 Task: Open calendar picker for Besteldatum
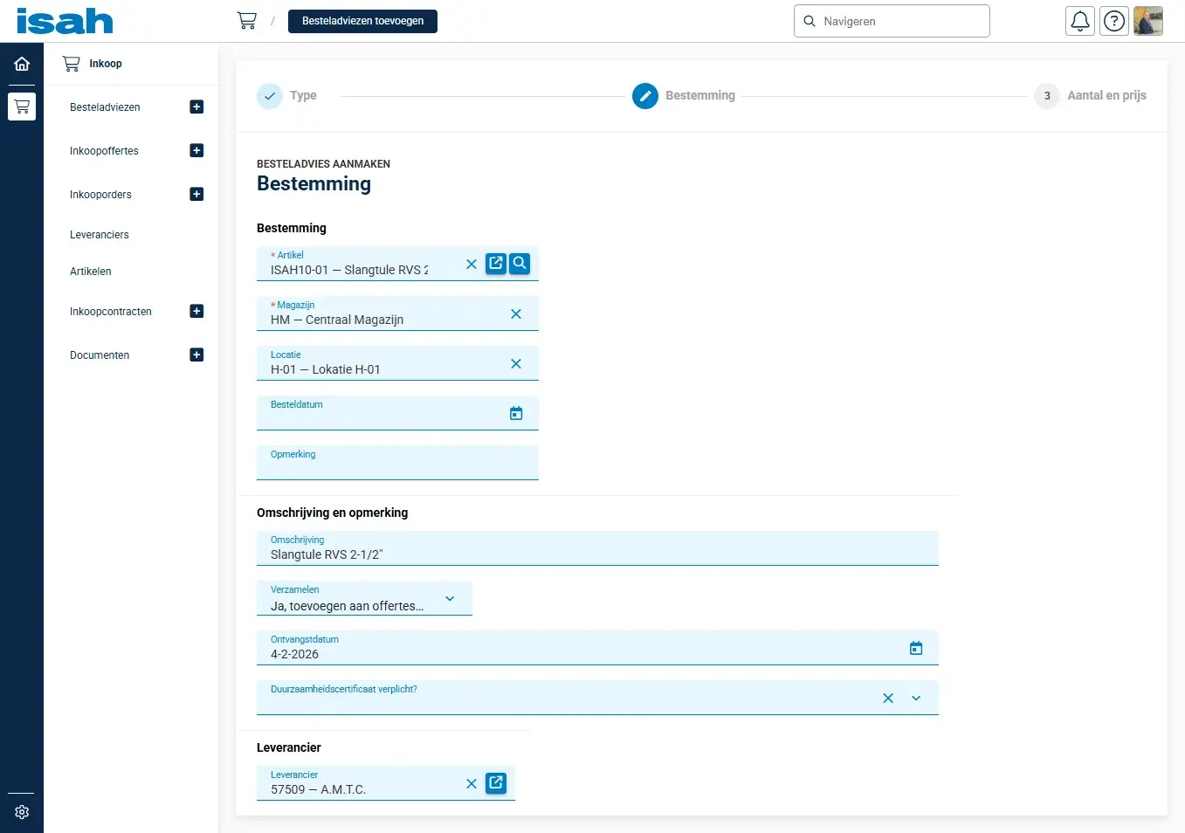(x=516, y=413)
